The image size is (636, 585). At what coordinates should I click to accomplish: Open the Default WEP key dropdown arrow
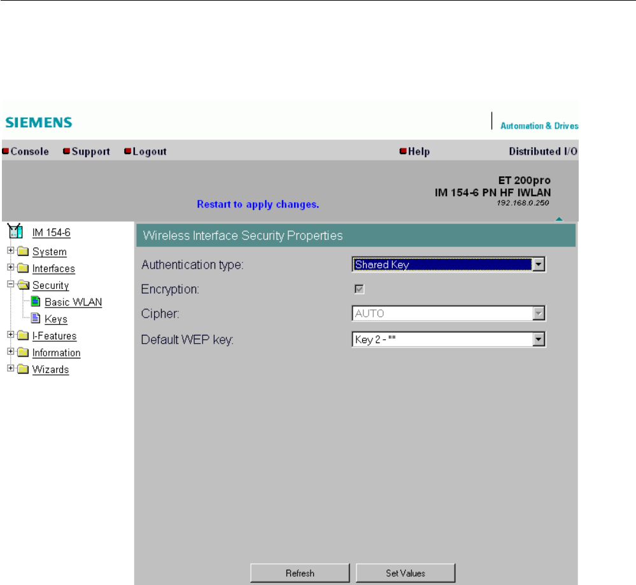click(538, 339)
